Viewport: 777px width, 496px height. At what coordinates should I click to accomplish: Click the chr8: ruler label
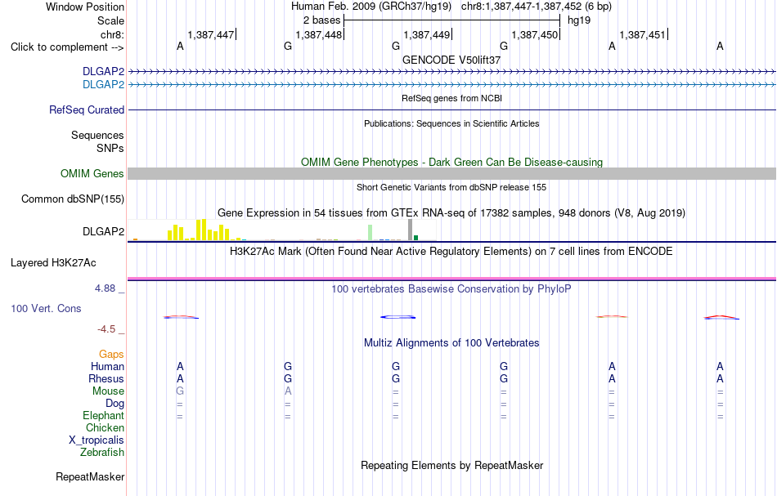click(113, 34)
